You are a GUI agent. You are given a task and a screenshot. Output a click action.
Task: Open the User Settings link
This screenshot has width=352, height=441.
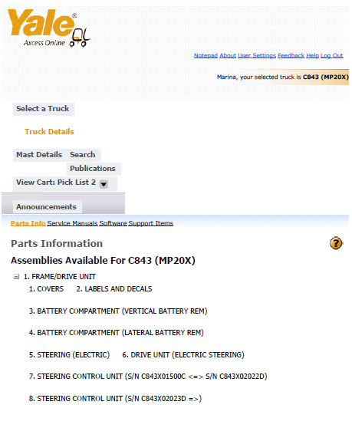point(257,55)
